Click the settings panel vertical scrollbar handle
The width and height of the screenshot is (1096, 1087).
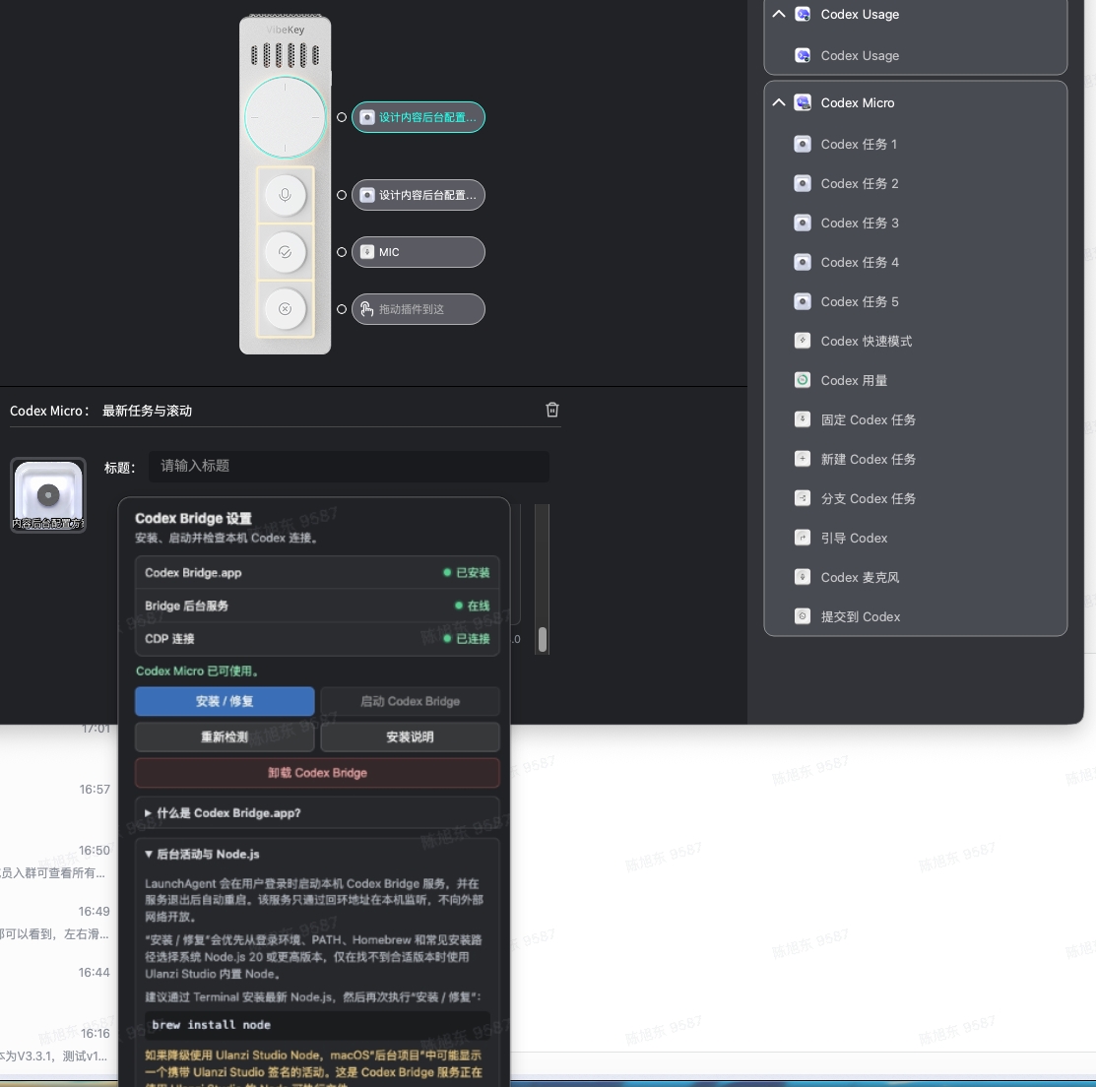542,639
